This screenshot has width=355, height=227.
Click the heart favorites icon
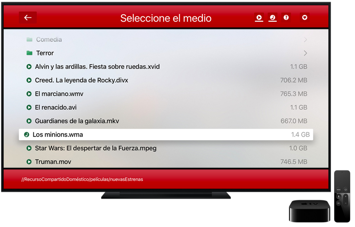(x=304, y=18)
